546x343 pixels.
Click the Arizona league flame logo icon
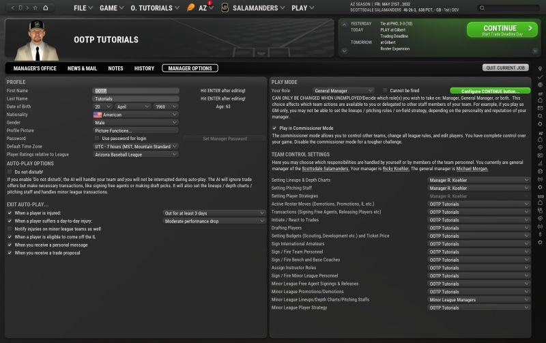click(190, 8)
